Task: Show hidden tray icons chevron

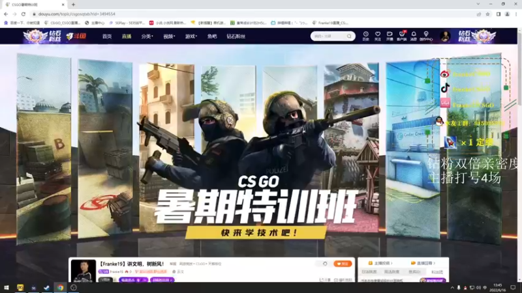Action: [452, 288]
